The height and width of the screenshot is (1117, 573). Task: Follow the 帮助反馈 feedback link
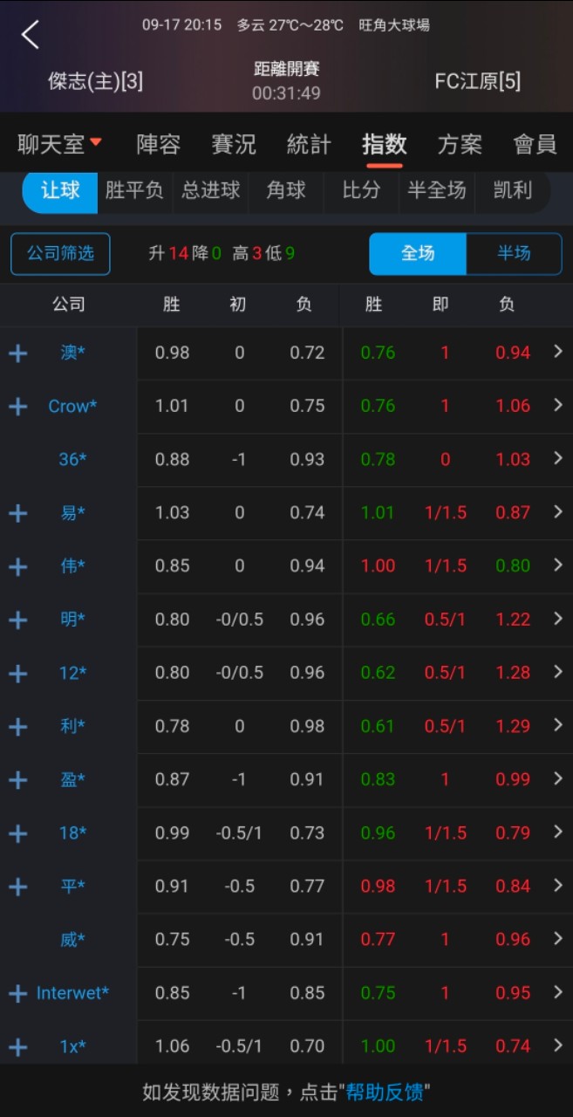[385, 1091]
